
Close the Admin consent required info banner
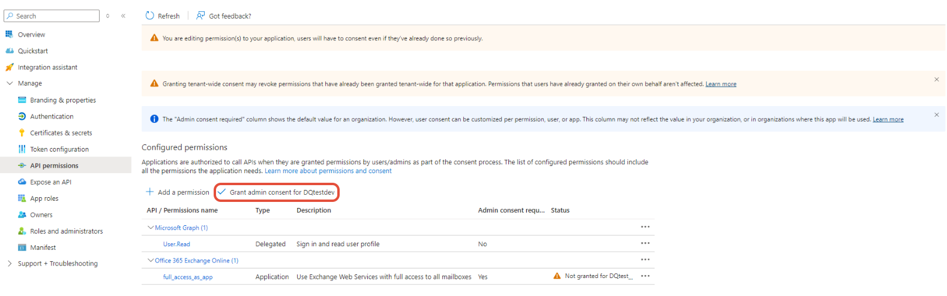tap(936, 114)
